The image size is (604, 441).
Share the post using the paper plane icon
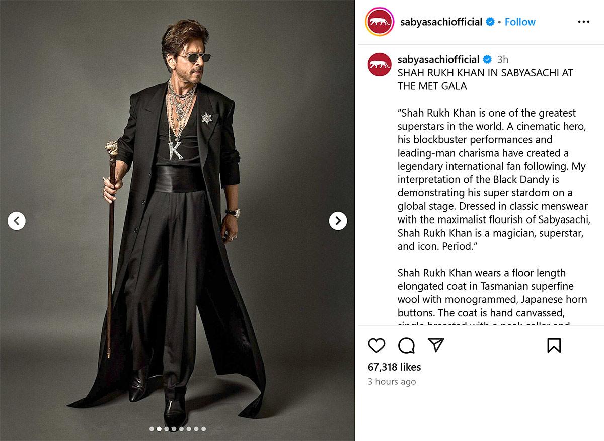pyautogui.click(x=436, y=345)
